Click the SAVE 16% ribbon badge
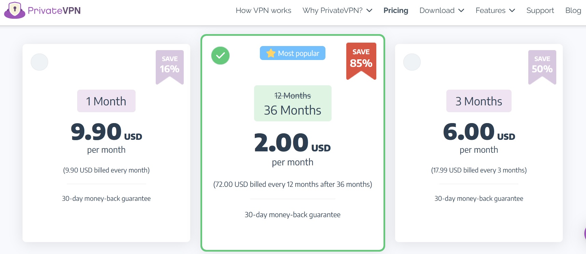This screenshot has width=586, height=254. pos(170,66)
